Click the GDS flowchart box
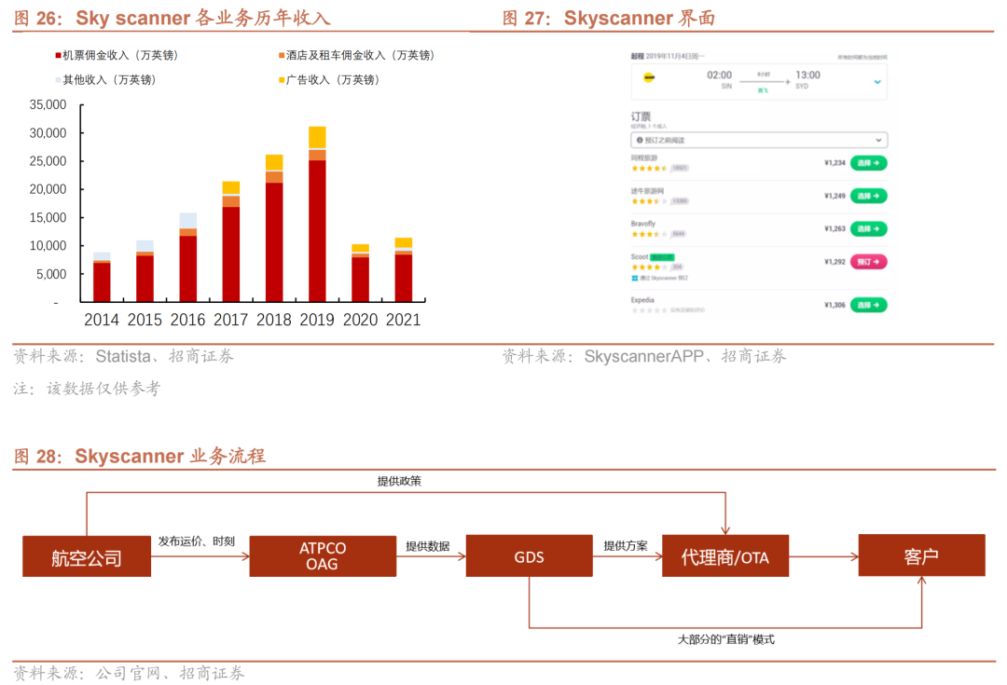This screenshot has width=1007, height=685. coord(530,556)
